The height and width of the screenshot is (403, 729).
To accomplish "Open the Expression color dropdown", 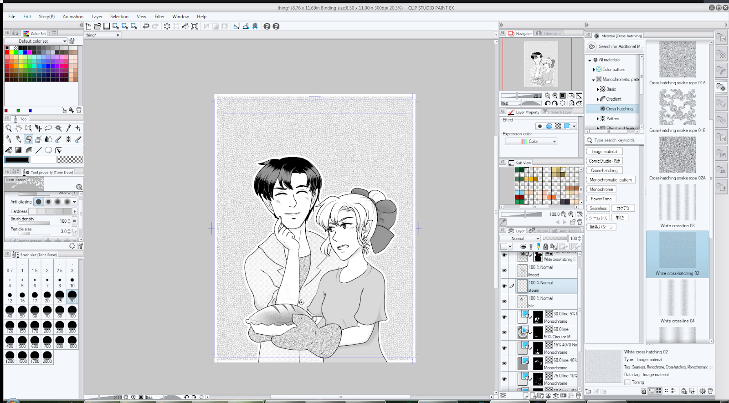I will [x=531, y=142].
